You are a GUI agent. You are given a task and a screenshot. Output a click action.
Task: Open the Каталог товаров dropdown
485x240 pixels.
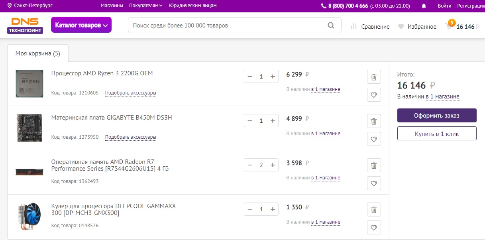pyautogui.click(x=81, y=25)
